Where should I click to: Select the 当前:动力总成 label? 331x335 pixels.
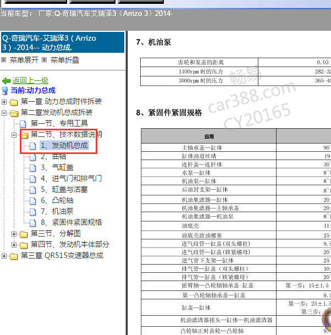coord(33,90)
